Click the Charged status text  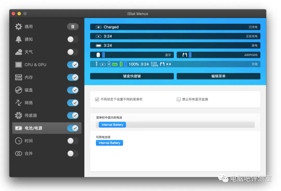(x=111, y=27)
